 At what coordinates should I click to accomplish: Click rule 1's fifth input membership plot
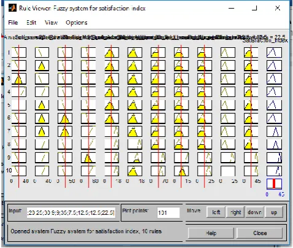click(112, 53)
